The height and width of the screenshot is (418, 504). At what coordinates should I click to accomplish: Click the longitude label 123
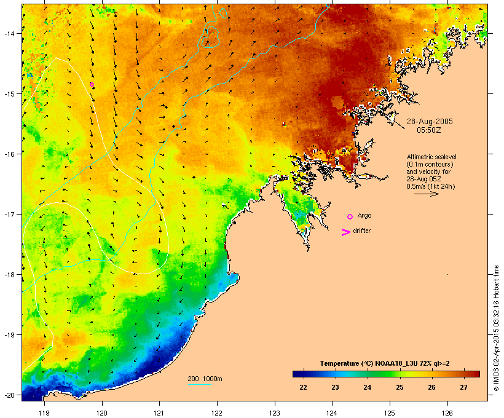click(x=275, y=413)
